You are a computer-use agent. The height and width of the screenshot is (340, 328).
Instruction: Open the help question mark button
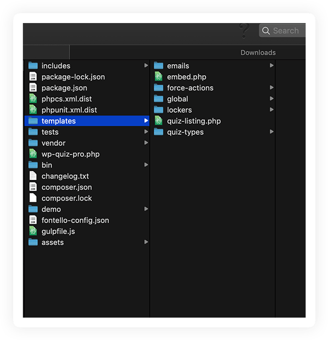point(244,31)
